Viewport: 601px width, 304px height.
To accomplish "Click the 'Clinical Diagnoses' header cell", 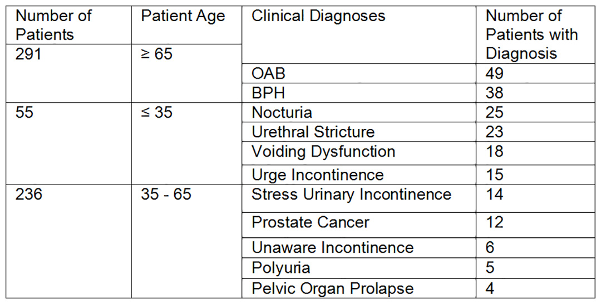I will coord(359,35).
